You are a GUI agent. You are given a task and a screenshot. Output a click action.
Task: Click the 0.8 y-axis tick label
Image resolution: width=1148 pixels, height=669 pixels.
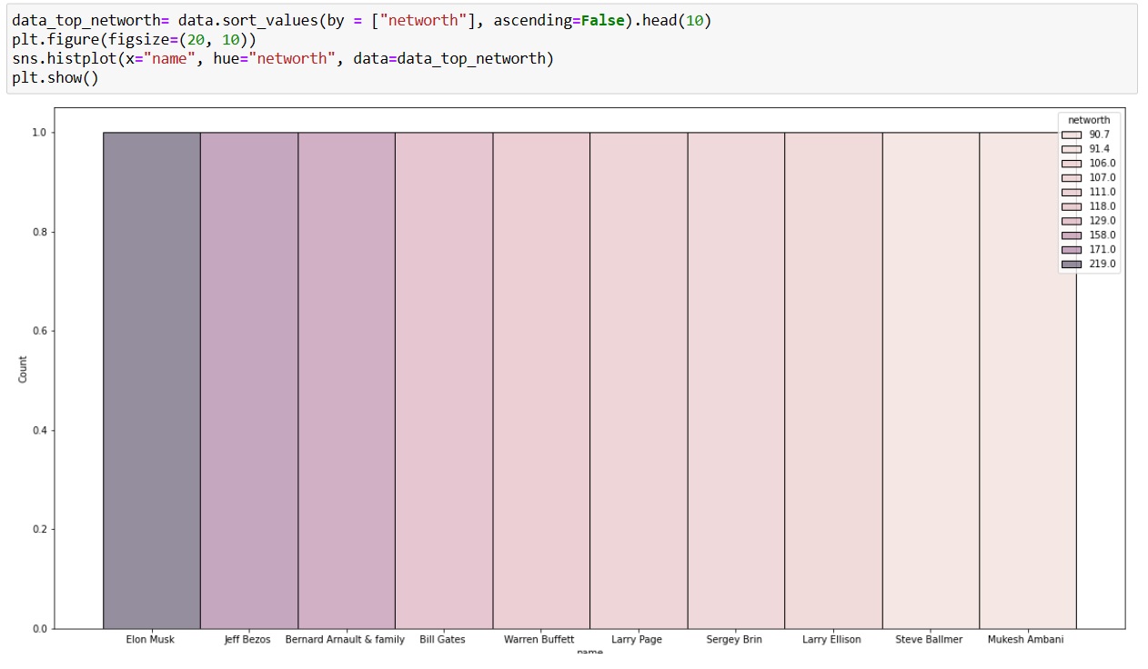[x=38, y=232]
